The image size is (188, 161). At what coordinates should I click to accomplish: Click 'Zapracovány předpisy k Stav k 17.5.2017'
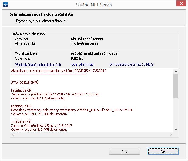42,126
